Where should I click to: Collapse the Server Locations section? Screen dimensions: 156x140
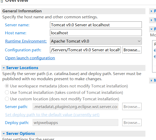click(x=4, y=68)
